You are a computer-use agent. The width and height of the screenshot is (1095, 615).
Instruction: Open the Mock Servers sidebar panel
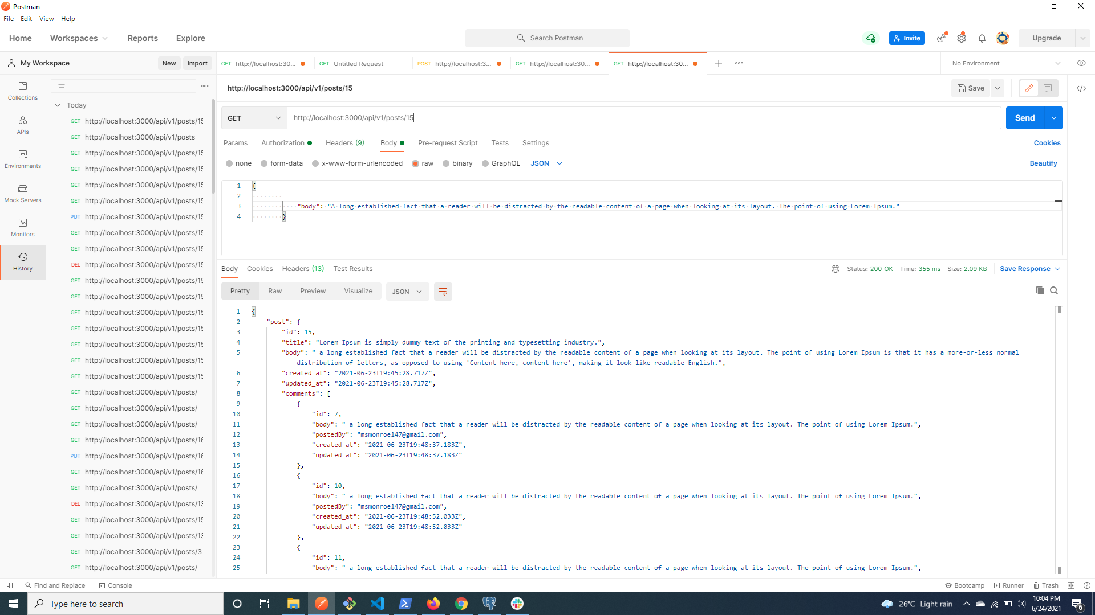click(x=23, y=193)
